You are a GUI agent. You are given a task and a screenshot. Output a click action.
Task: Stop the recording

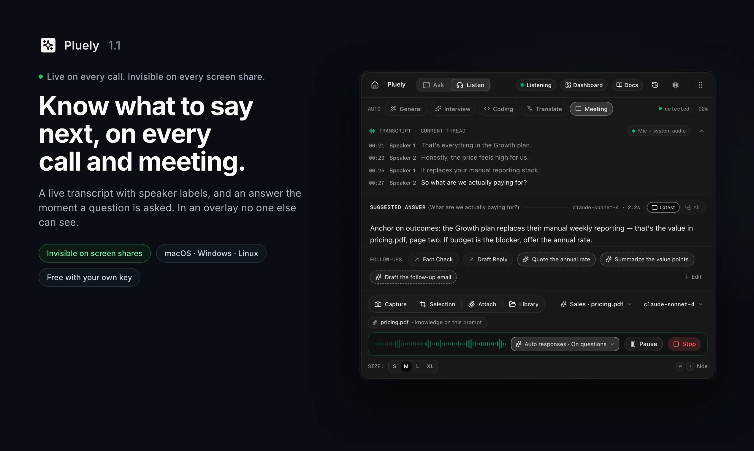tap(684, 344)
